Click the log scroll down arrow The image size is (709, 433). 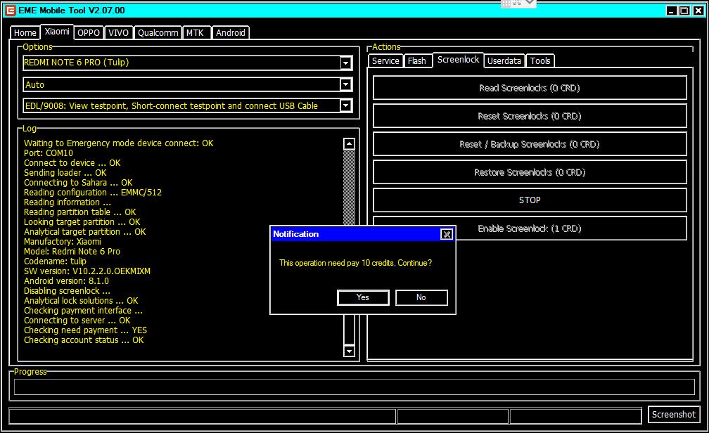(349, 351)
